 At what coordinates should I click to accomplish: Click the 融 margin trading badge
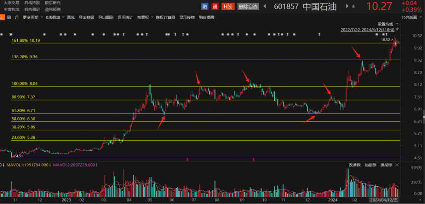coord(205,6)
